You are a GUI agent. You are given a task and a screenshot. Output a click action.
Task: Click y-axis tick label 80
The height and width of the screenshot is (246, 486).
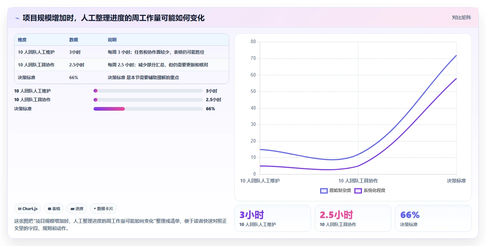coord(253,42)
